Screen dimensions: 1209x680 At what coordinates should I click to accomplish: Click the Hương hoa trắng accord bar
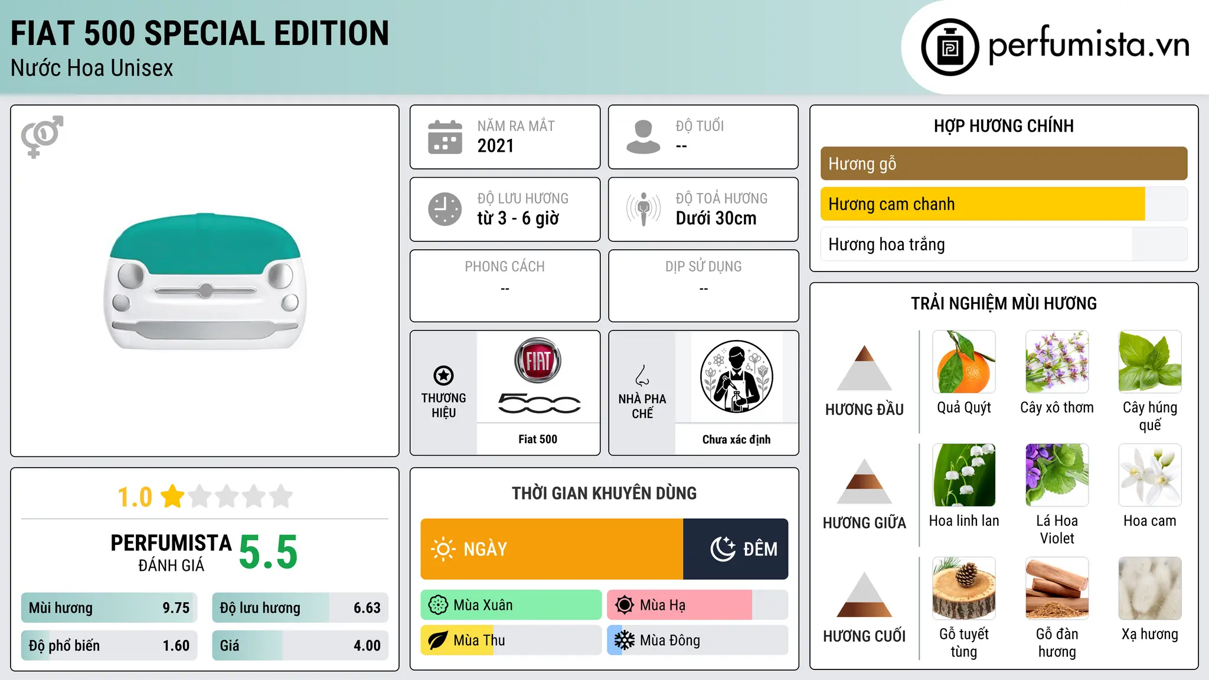(1004, 244)
